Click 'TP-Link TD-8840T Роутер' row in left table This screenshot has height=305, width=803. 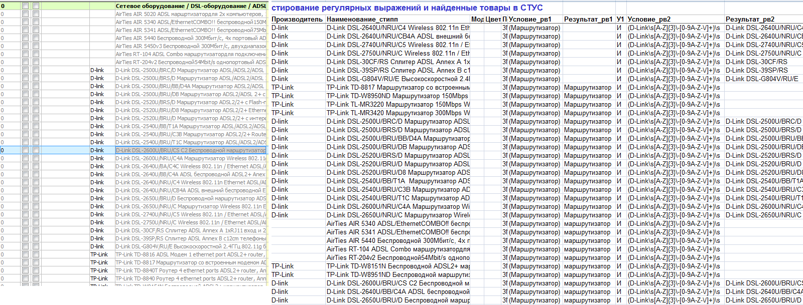191,270
